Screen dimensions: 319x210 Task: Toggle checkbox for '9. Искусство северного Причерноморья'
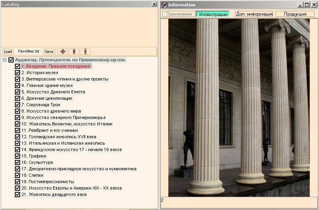pos(17,117)
